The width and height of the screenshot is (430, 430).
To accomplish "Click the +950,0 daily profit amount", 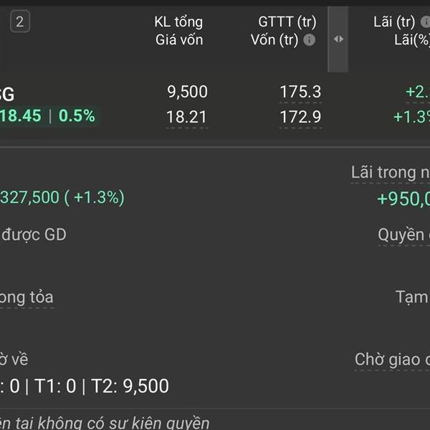I will pos(403,199).
